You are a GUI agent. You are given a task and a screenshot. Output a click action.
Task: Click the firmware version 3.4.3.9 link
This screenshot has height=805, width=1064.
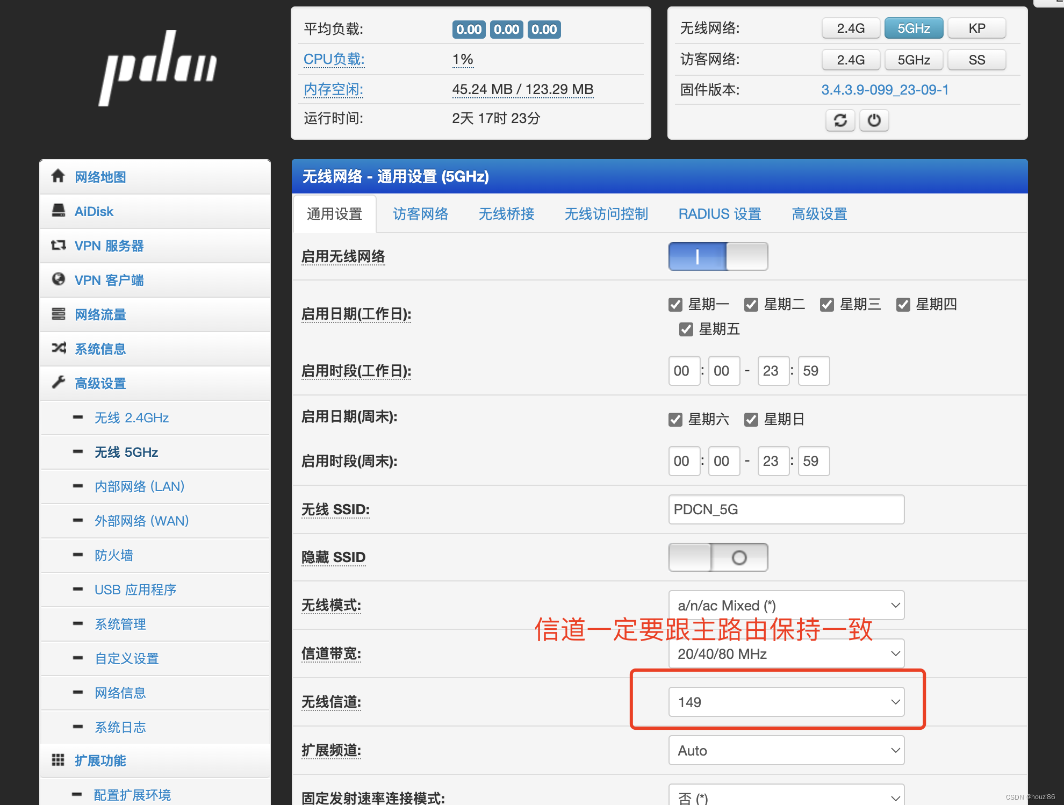(x=885, y=90)
